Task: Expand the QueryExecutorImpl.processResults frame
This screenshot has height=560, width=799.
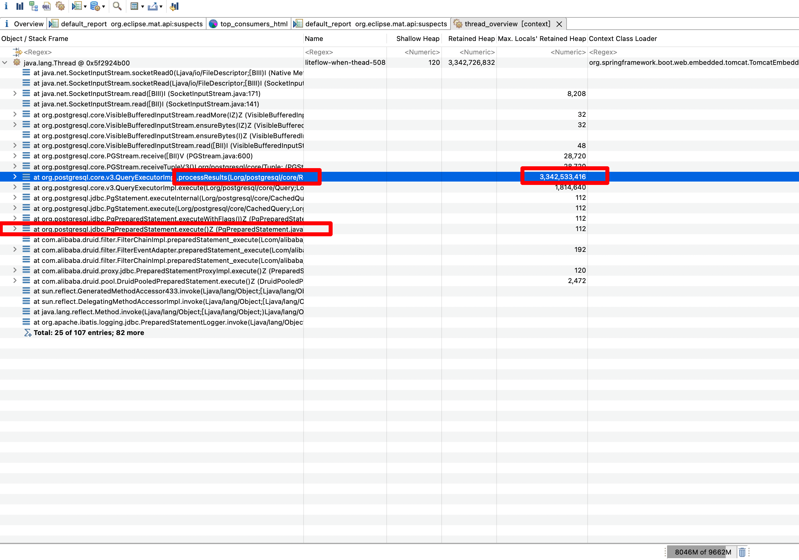Action: [x=15, y=177]
